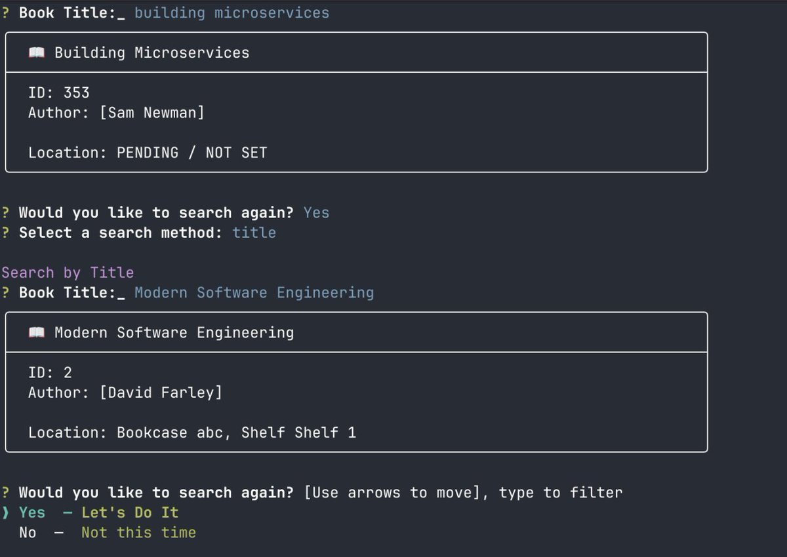Click the typed 'Modern Software Engineering' answer text

254,292
